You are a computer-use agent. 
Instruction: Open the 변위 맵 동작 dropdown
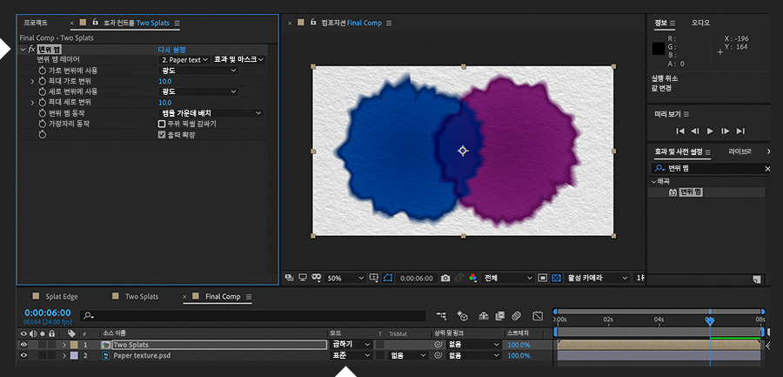[x=211, y=113]
